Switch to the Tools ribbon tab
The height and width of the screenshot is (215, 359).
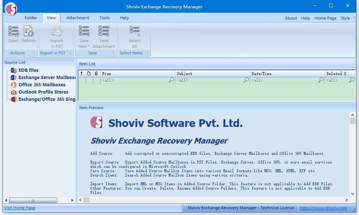(105, 18)
